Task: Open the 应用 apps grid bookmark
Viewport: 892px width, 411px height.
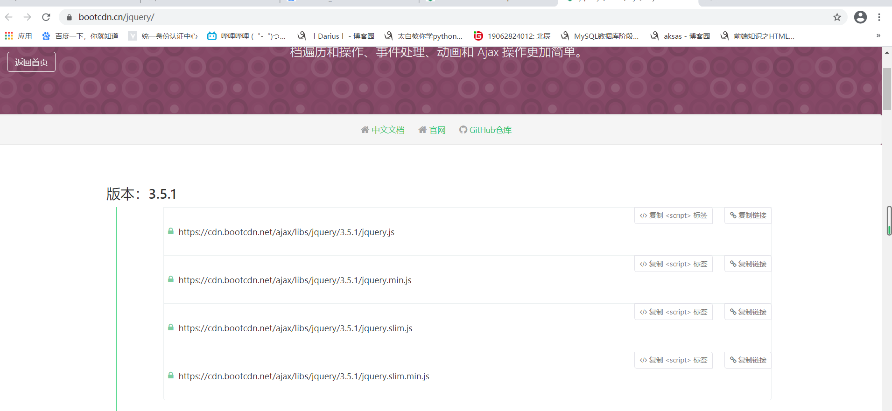Action: point(18,36)
